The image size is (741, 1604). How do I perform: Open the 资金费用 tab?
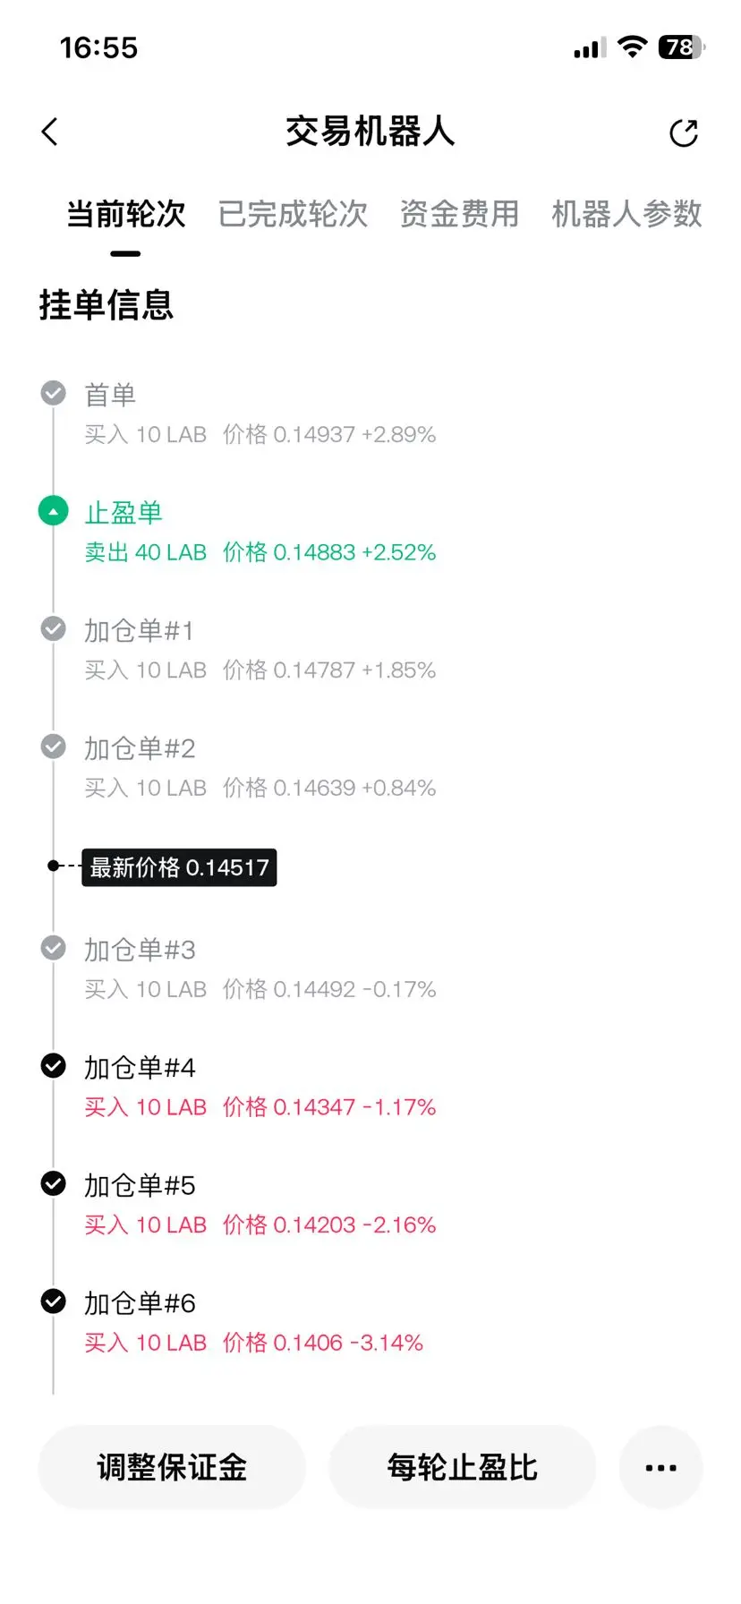tap(459, 214)
